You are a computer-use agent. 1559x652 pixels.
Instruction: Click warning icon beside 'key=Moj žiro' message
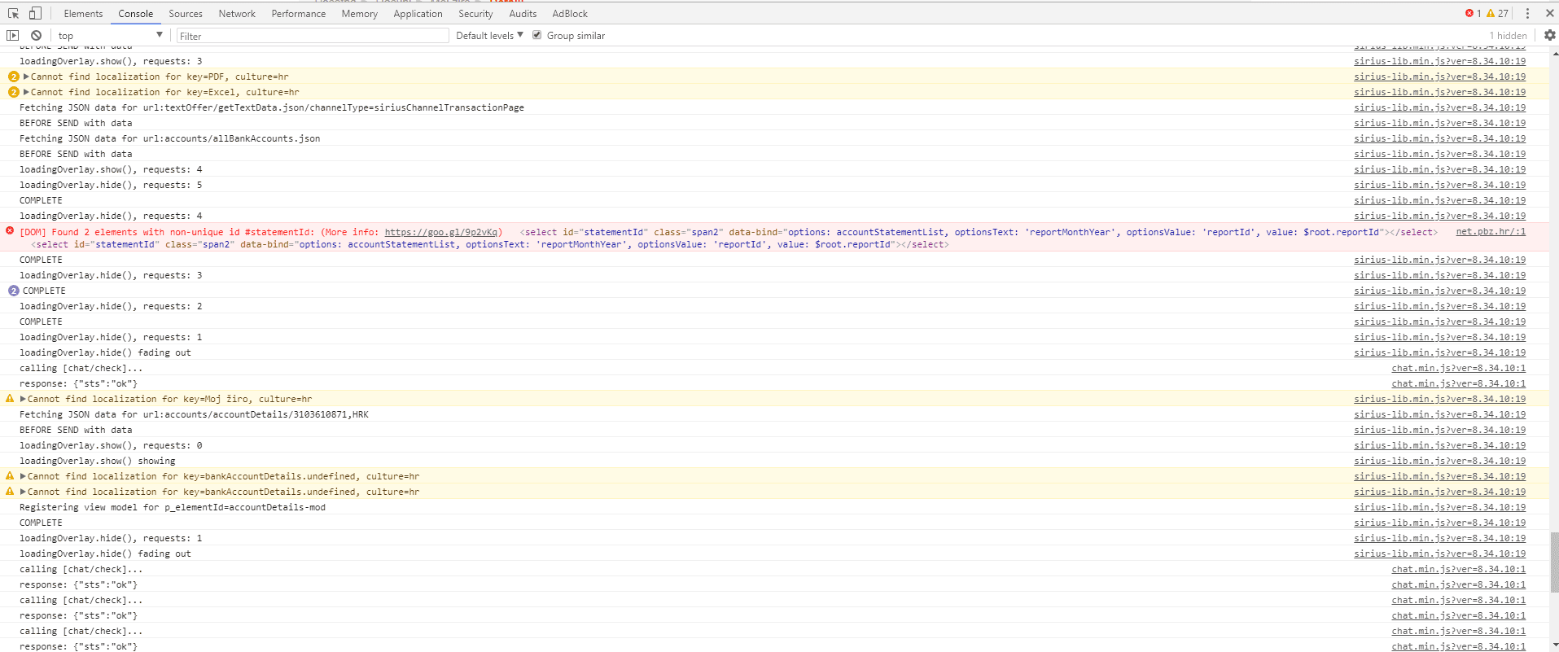[10, 399]
